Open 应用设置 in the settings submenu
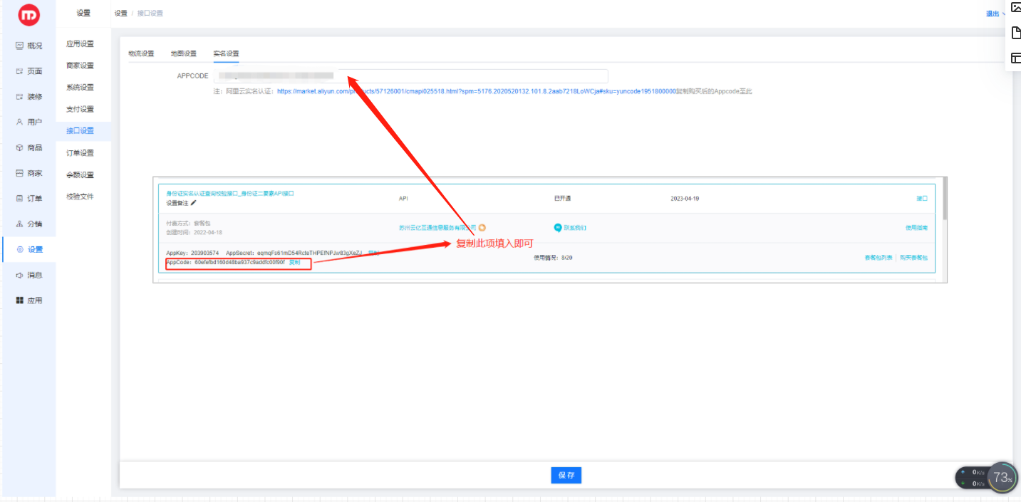Screen dimensions: 1021x502 point(81,43)
